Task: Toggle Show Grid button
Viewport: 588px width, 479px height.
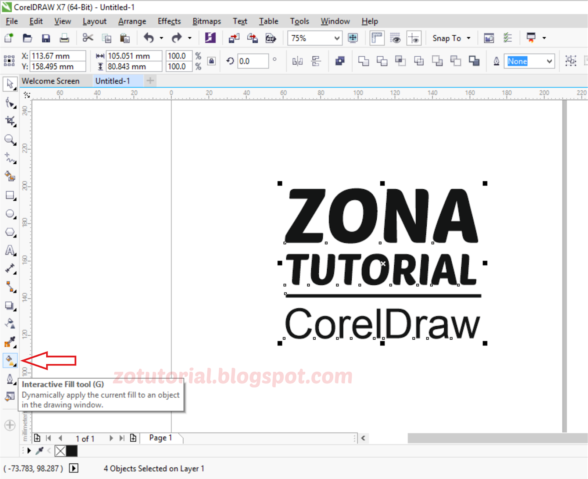Action: click(x=395, y=38)
